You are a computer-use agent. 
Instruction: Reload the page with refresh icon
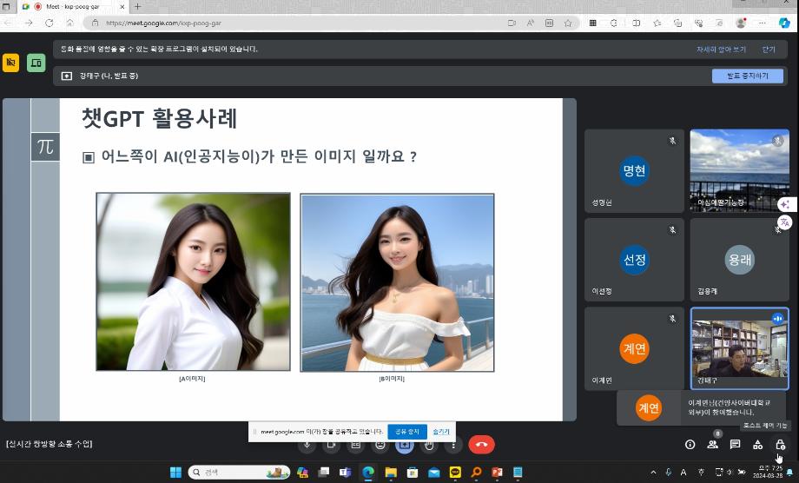point(49,23)
